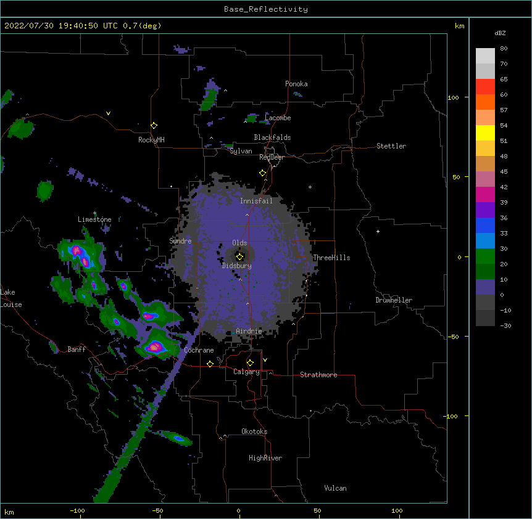The image size is (532, 519).
Task: Click the Calgary city label
Action: 246,372
